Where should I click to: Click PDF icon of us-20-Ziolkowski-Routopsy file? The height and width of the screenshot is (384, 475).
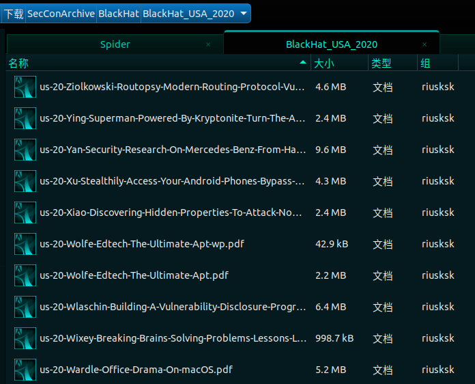click(x=25, y=87)
